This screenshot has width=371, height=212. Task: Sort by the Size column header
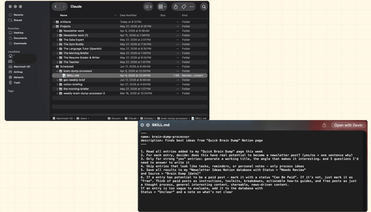point(163,15)
